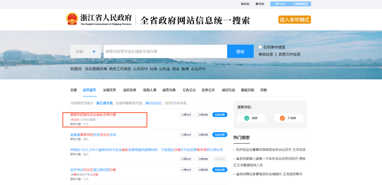This screenshot has height=185, width=382.
Task: Click 请点击此处 to adjust search scope
Action: tap(154, 103)
